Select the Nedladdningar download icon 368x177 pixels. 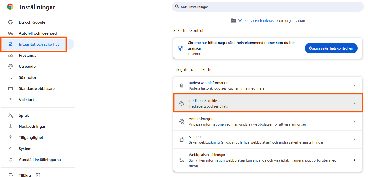[10, 126]
